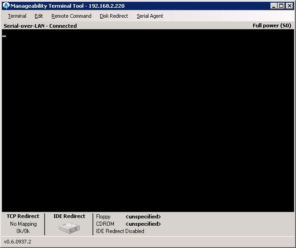Click the IDE Redirect heading

69,216
